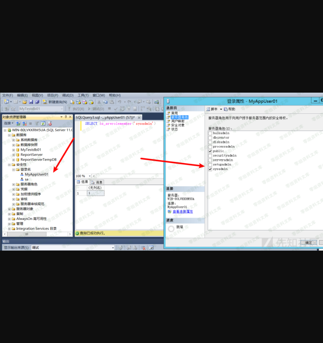The image size is (323, 343).
Task: Open the 查看连接属性 link
Action: tap(182, 212)
